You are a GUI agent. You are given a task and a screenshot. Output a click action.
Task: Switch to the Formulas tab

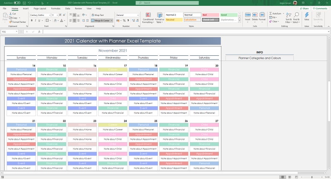click(x=56, y=8)
